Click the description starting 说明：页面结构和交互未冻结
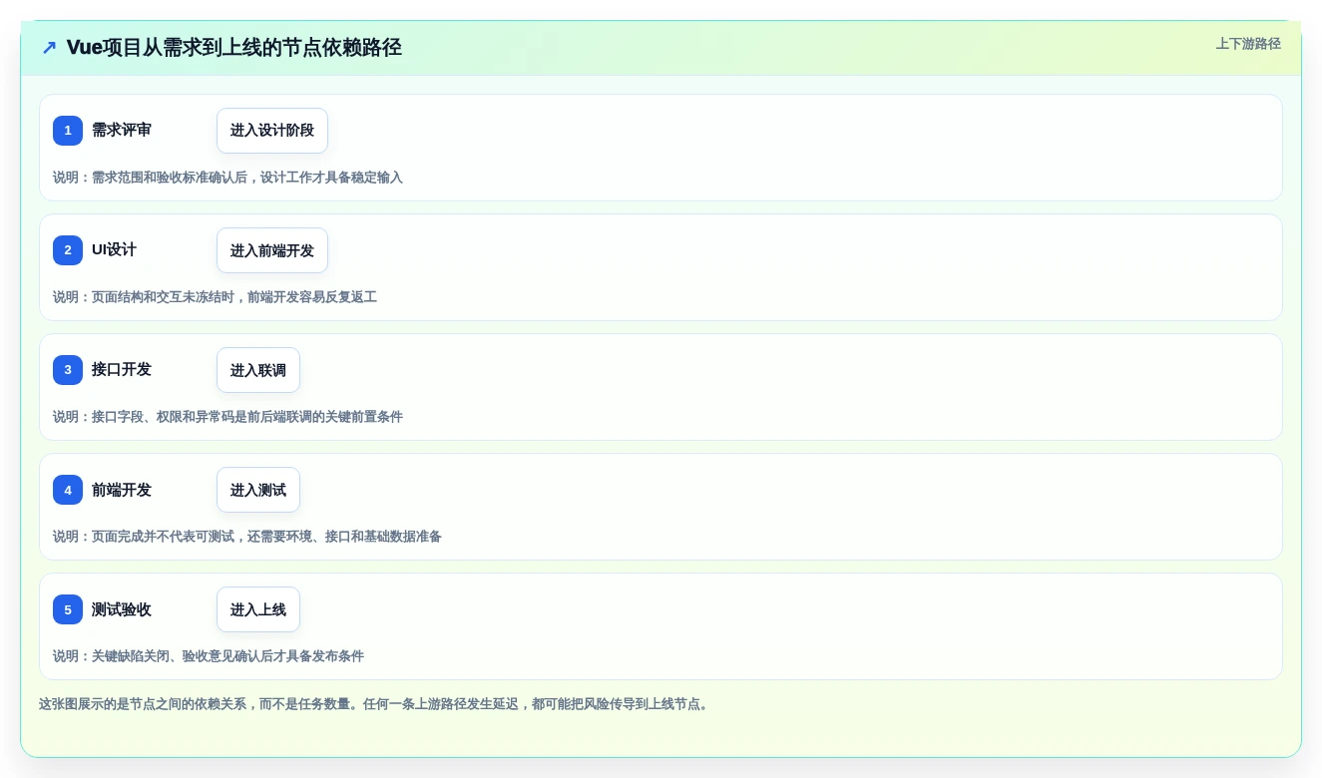 click(215, 297)
